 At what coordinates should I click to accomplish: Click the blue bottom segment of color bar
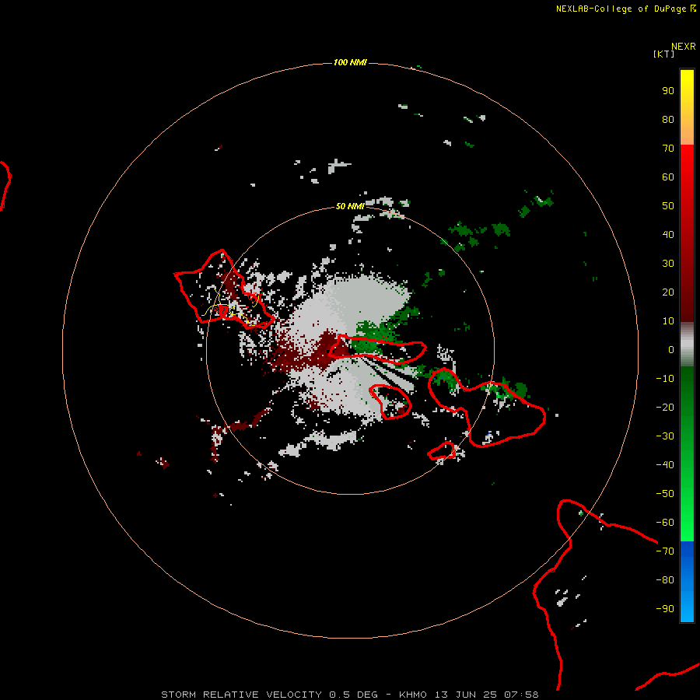(x=687, y=582)
